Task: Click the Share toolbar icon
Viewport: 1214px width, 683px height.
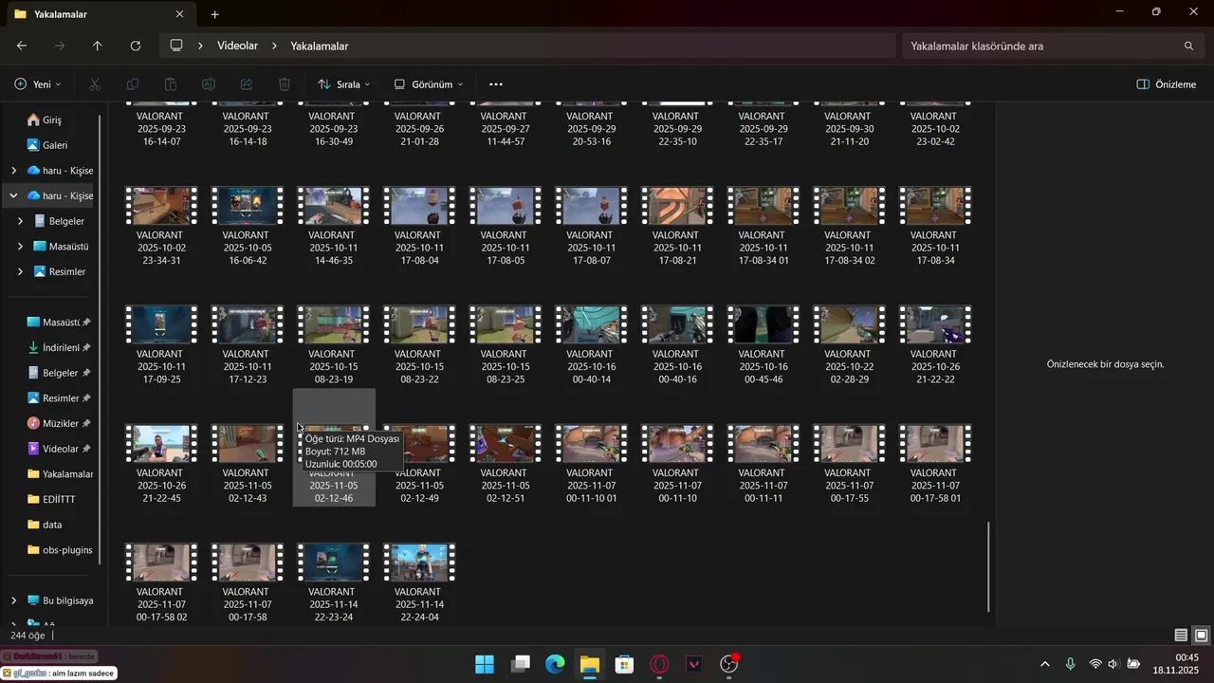Action: pos(247,84)
